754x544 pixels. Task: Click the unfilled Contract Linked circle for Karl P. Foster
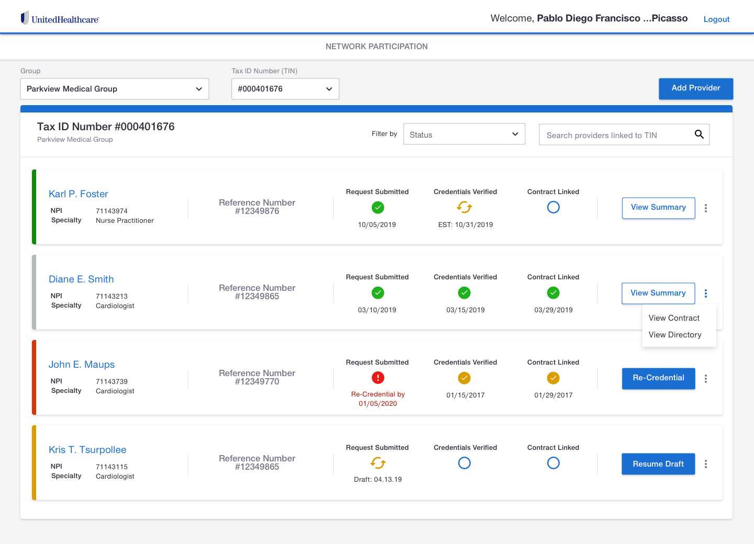pos(553,207)
